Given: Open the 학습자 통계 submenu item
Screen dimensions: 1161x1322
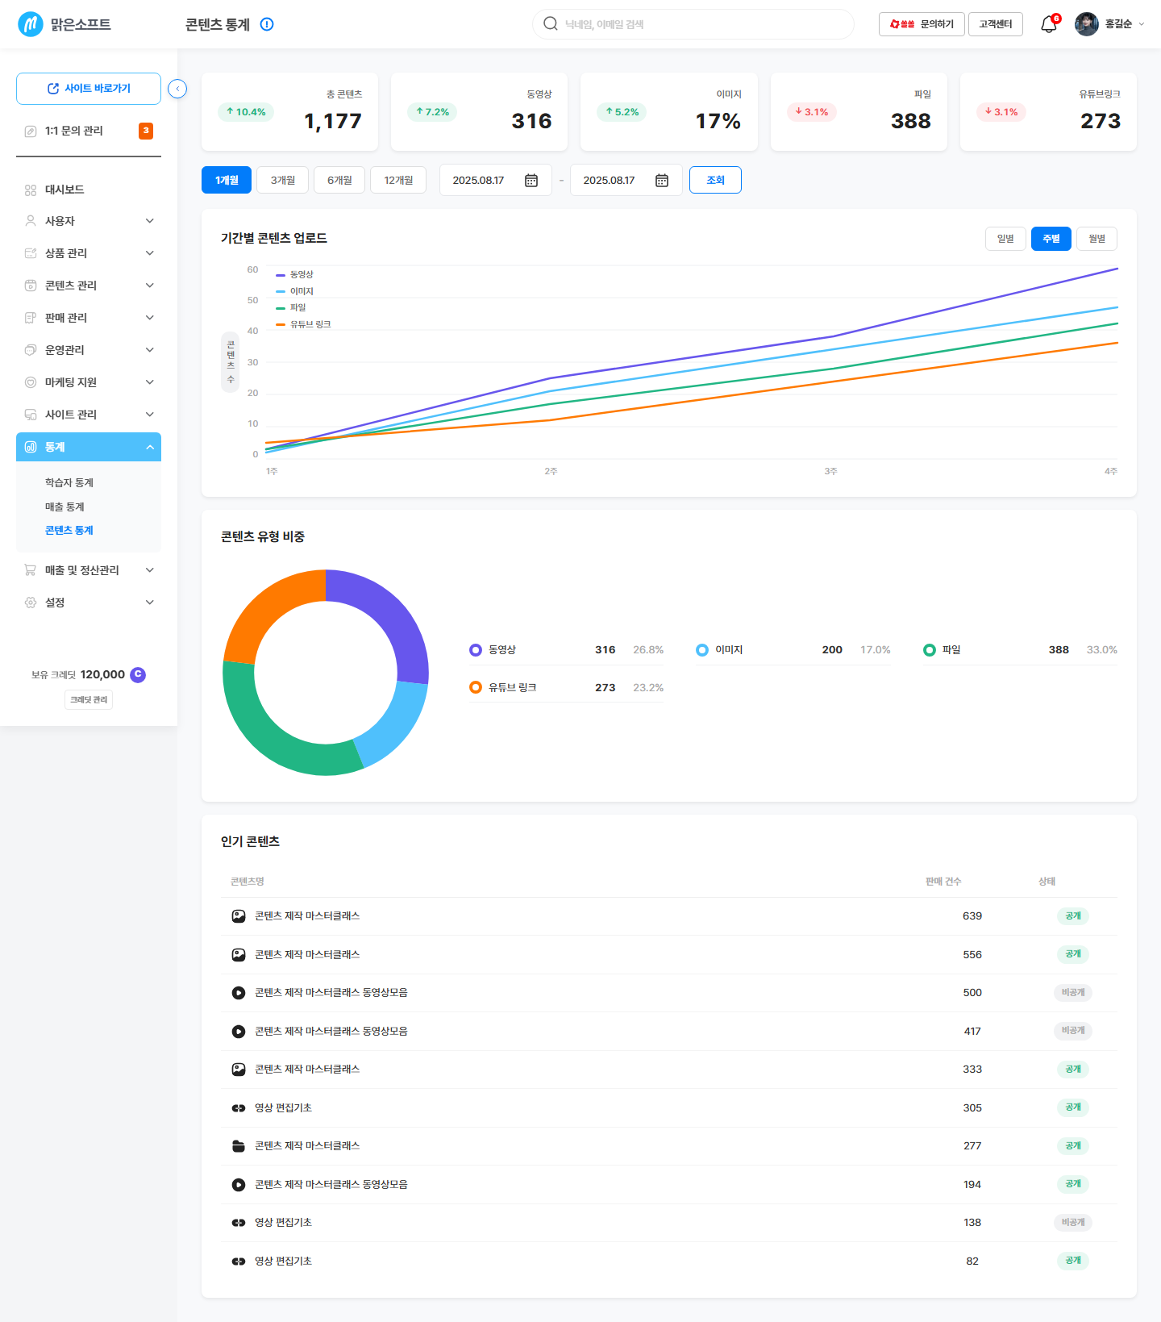Looking at the screenshot, I should (x=69, y=482).
